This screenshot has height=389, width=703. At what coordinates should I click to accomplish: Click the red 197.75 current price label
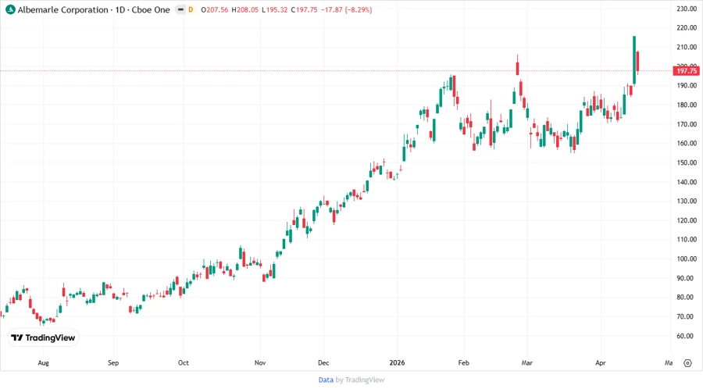(687, 71)
